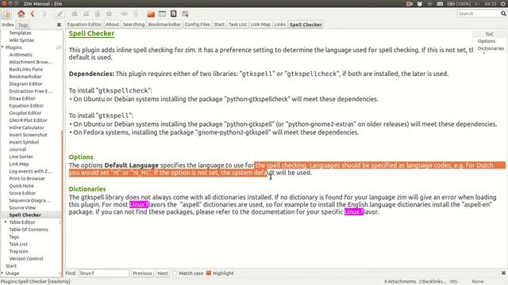Open Equation Editor in path bar
This screenshot has height=285, width=508.
pyautogui.click(x=85, y=25)
